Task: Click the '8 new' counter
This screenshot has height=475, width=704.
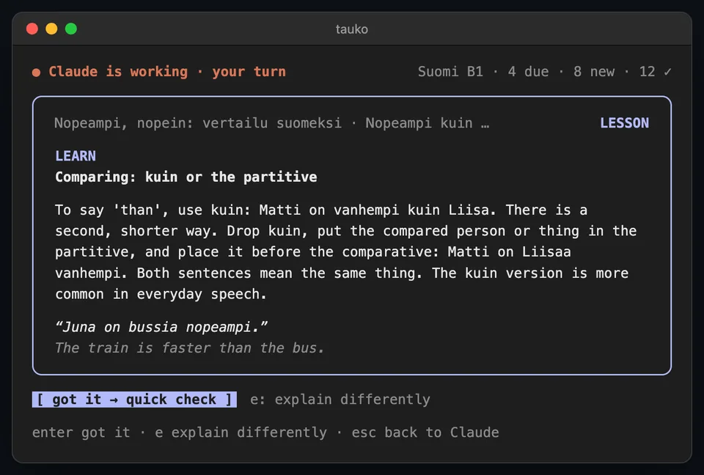Action: (x=594, y=71)
